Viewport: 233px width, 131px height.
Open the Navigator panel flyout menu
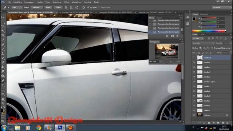tap(182, 42)
